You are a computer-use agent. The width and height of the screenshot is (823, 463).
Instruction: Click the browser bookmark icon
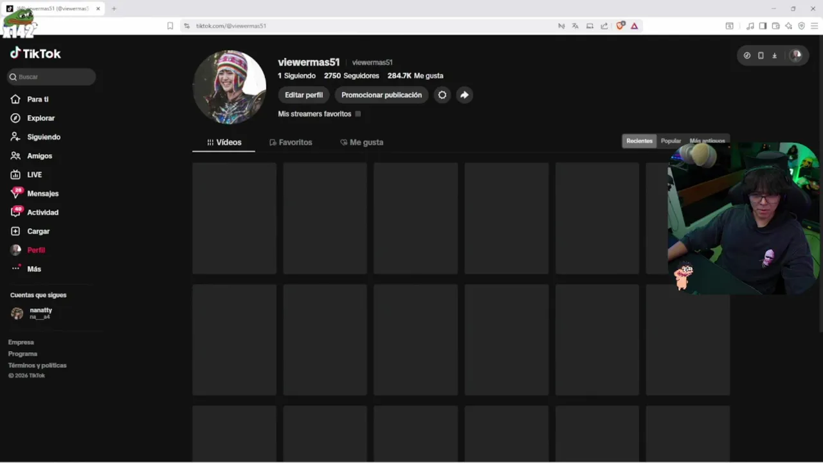point(170,26)
